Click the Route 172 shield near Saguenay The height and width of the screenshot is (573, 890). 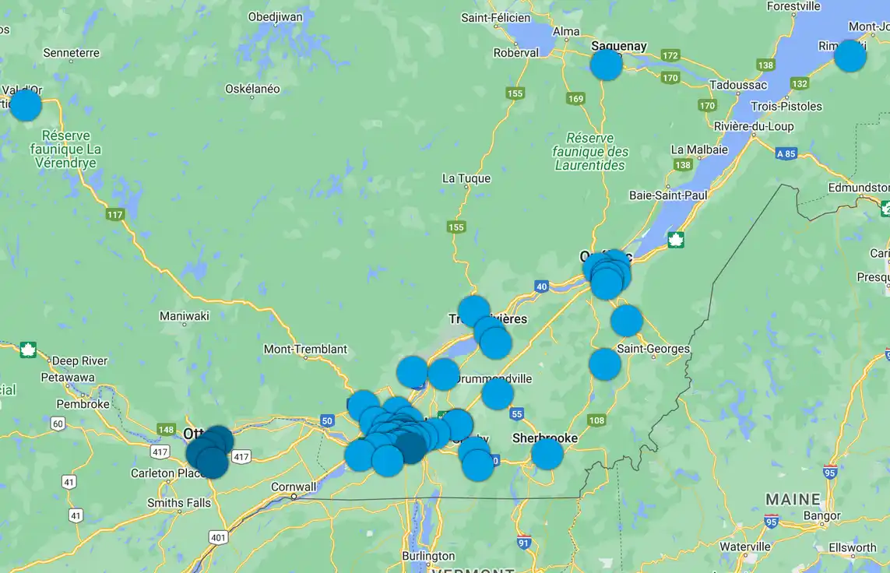click(670, 56)
